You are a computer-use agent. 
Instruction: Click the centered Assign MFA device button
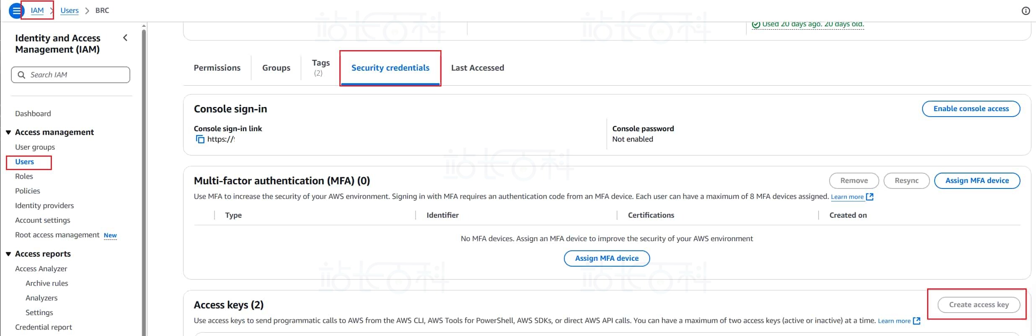pyautogui.click(x=607, y=258)
